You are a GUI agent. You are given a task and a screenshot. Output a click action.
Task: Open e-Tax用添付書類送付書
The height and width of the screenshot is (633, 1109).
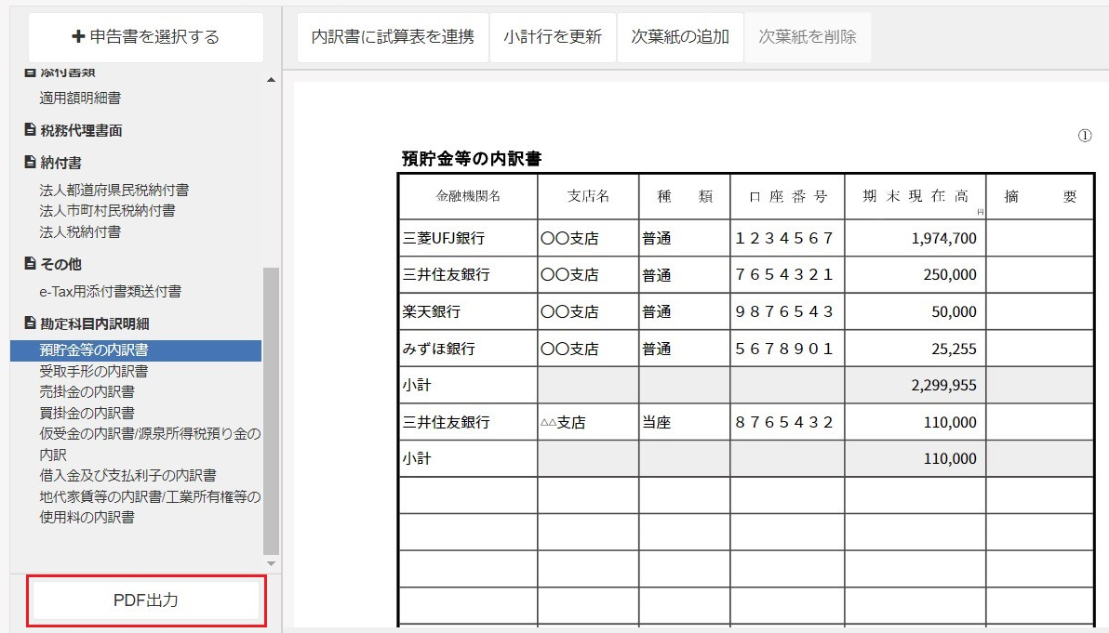click(x=111, y=291)
